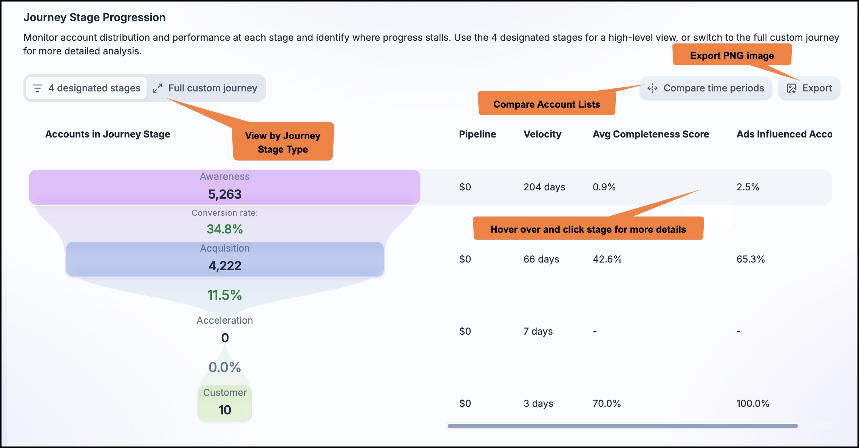Click the Velocity column header
This screenshot has width=859, height=448.
point(542,134)
